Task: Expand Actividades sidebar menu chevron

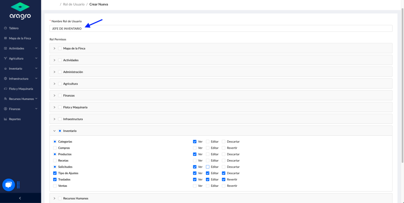Action: tap(36, 48)
